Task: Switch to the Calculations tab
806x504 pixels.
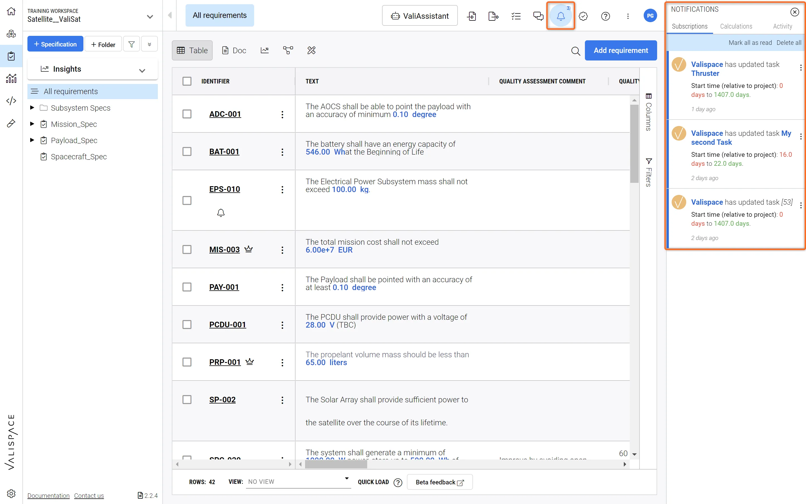Action: [x=736, y=26]
